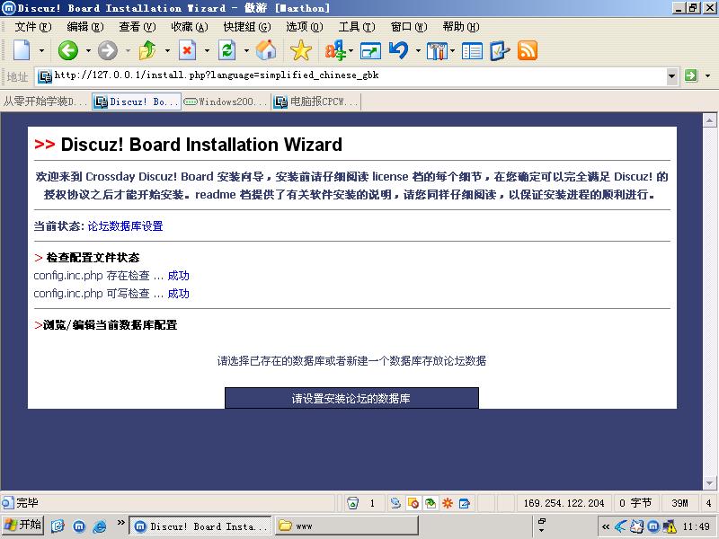Open the 工具(T) menu
Screen dimensions: 719x539
pyautogui.click(x=357, y=27)
